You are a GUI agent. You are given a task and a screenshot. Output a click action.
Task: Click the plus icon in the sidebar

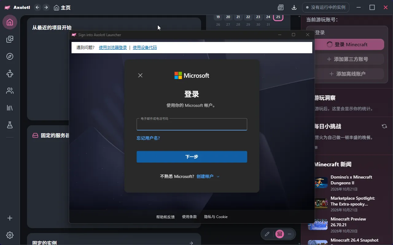(x=10, y=218)
